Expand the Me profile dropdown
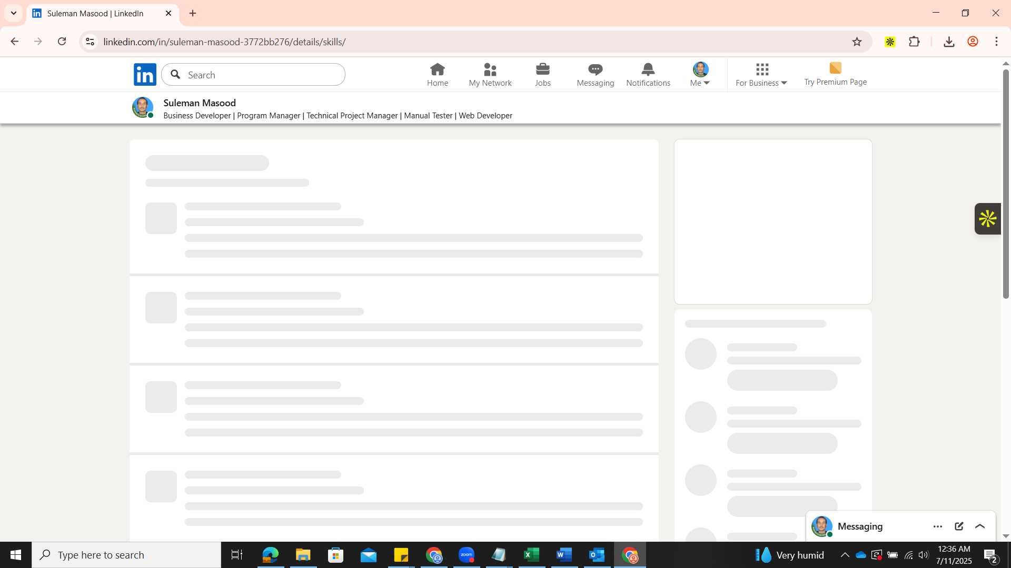This screenshot has height=568, width=1011. [700, 75]
